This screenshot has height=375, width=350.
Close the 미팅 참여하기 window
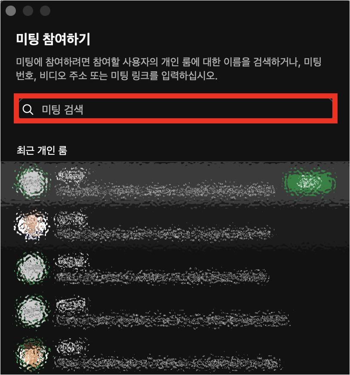pyautogui.click(x=11, y=10)
